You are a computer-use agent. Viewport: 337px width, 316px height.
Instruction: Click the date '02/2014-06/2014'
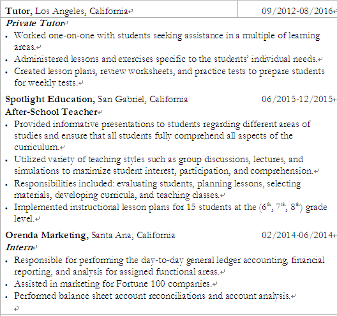coord(297,235)
